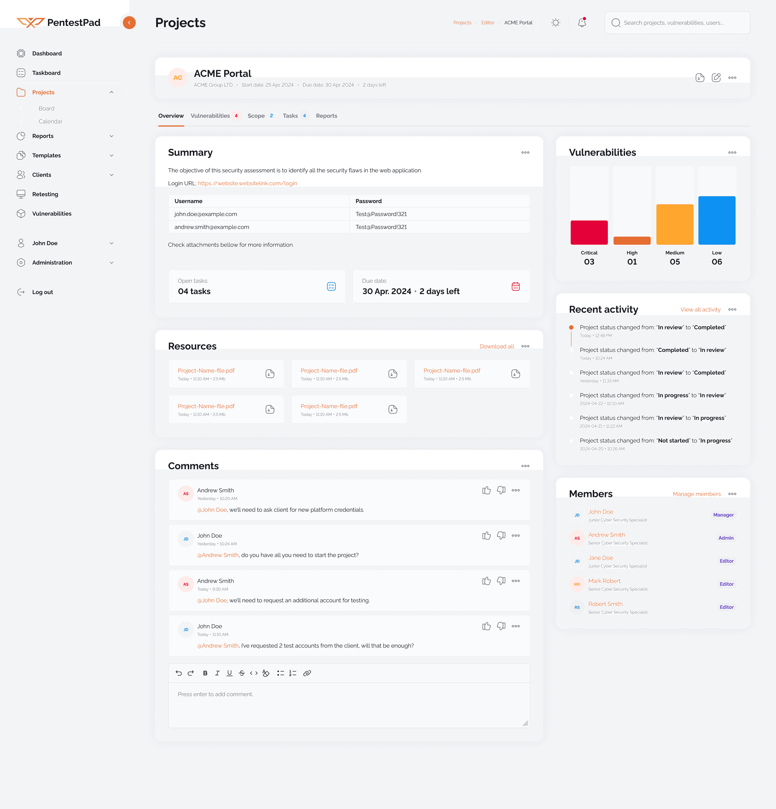The height and width of the screenshot is (809, 776).
Task: Toggle the theme with the sun icon
Action: [555, 23]
